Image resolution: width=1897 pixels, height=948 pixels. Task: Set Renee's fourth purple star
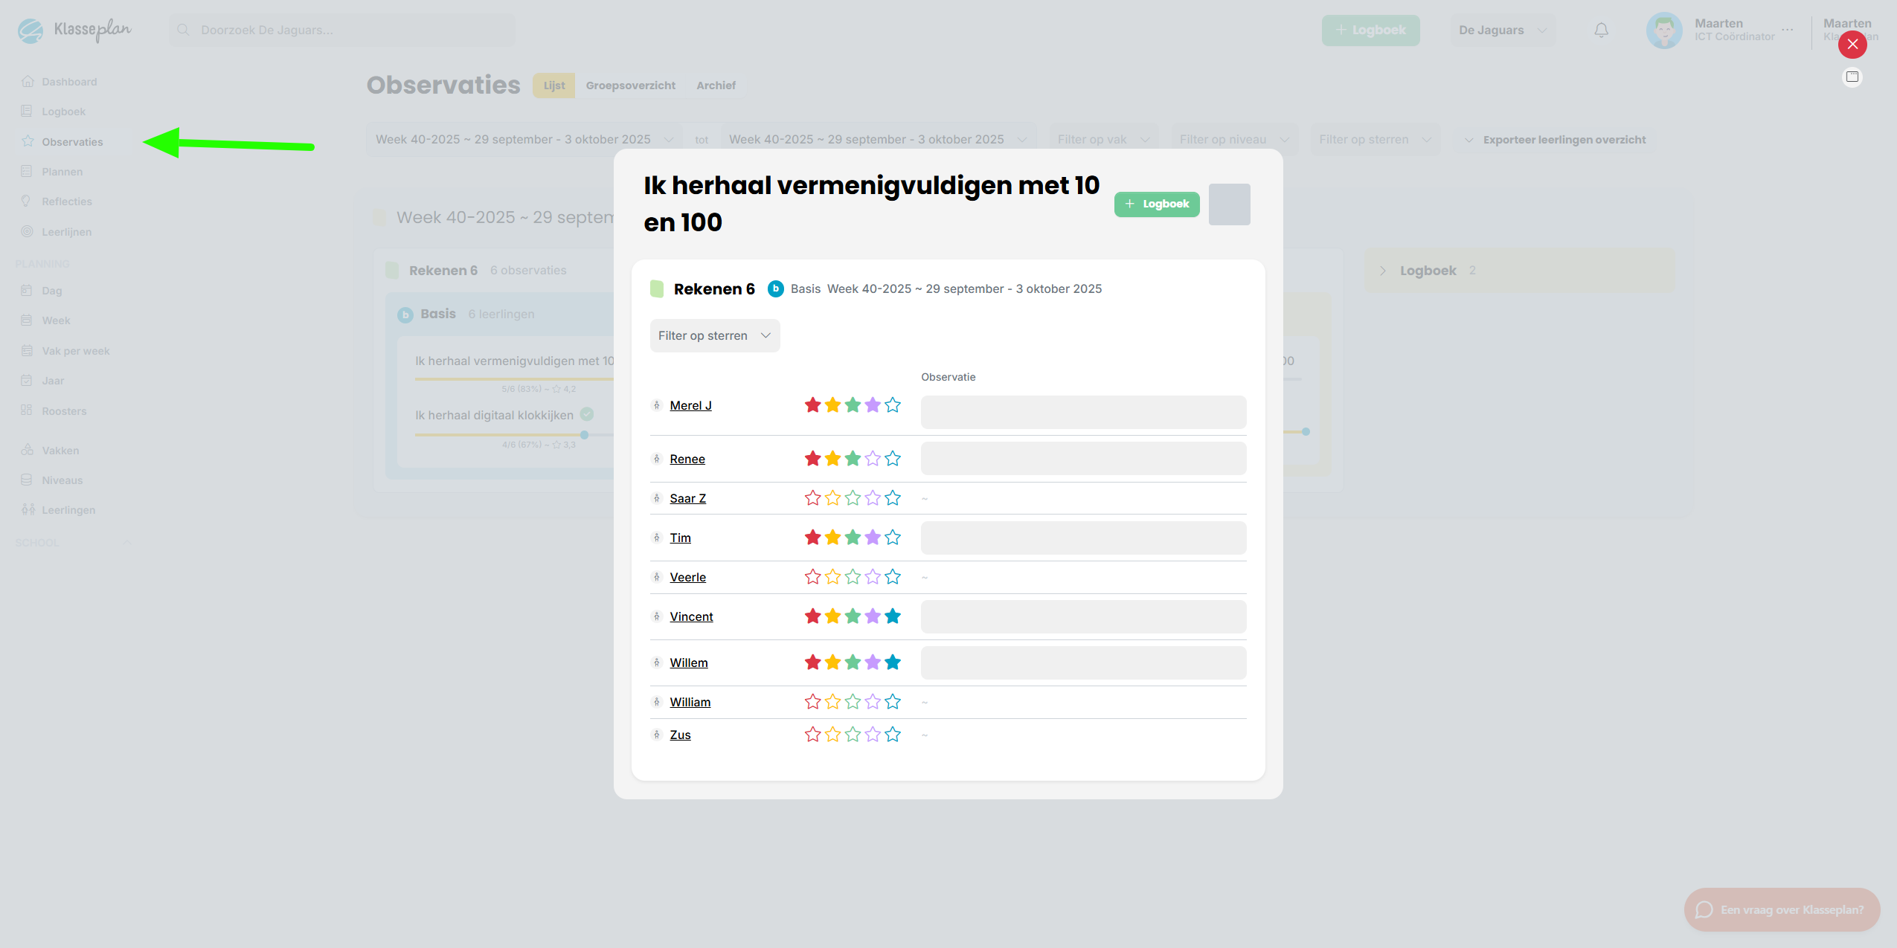(873, 459)
